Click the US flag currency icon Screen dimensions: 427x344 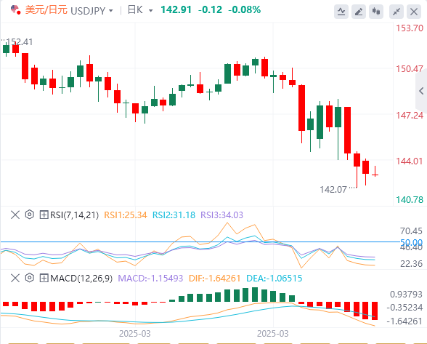[x=15, y=10]
